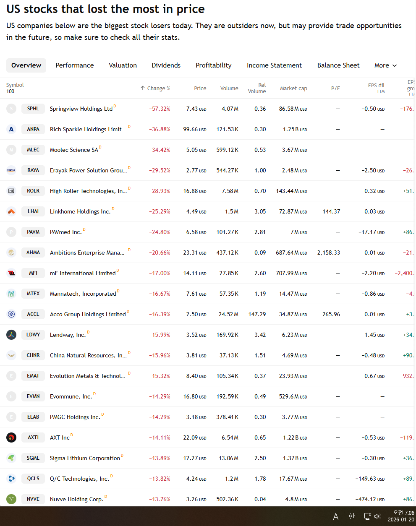
Task: Open the SPHL ticker link
Action: coord(33,109)
